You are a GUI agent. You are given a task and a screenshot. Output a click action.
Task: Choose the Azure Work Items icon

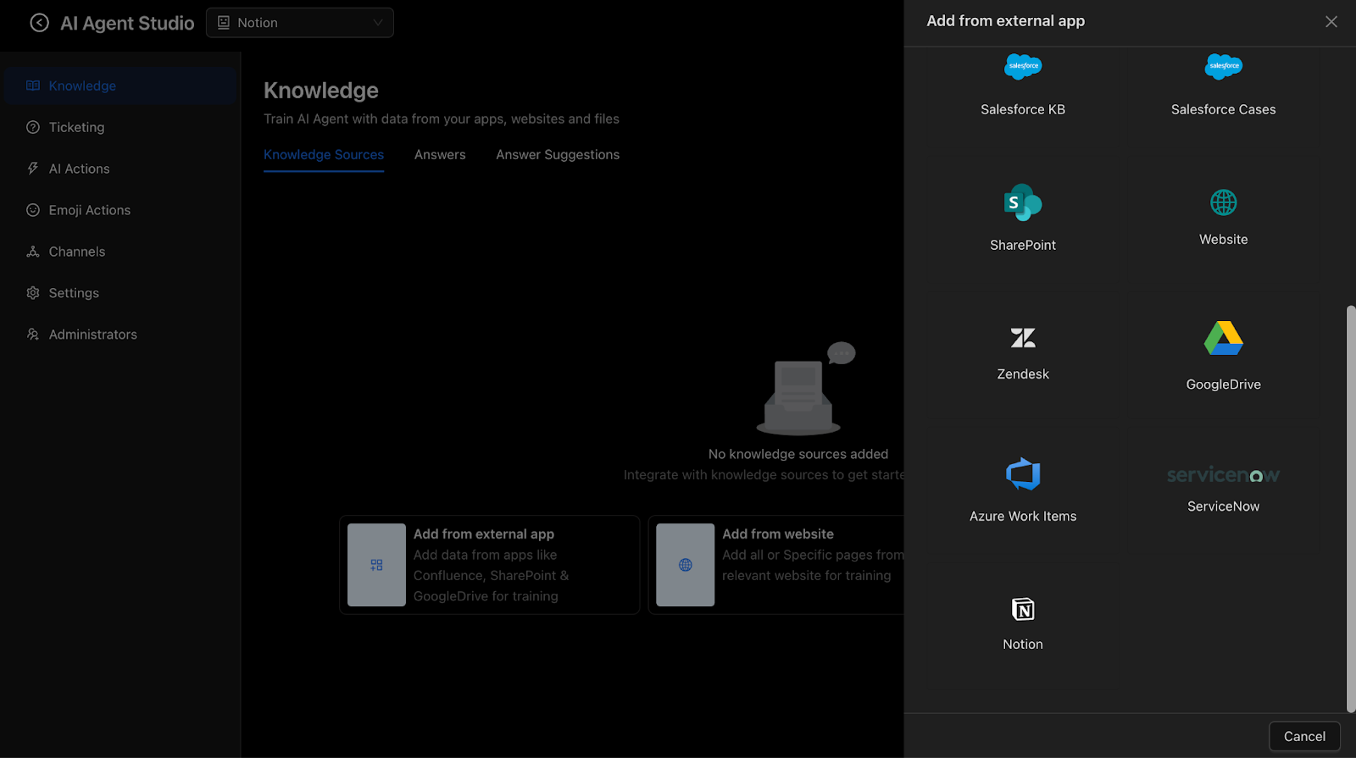[1023, 474]
